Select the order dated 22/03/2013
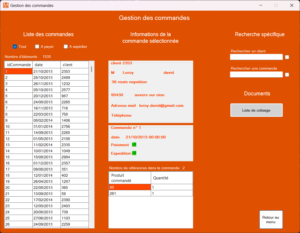The image size is (300, 233). 46,114
